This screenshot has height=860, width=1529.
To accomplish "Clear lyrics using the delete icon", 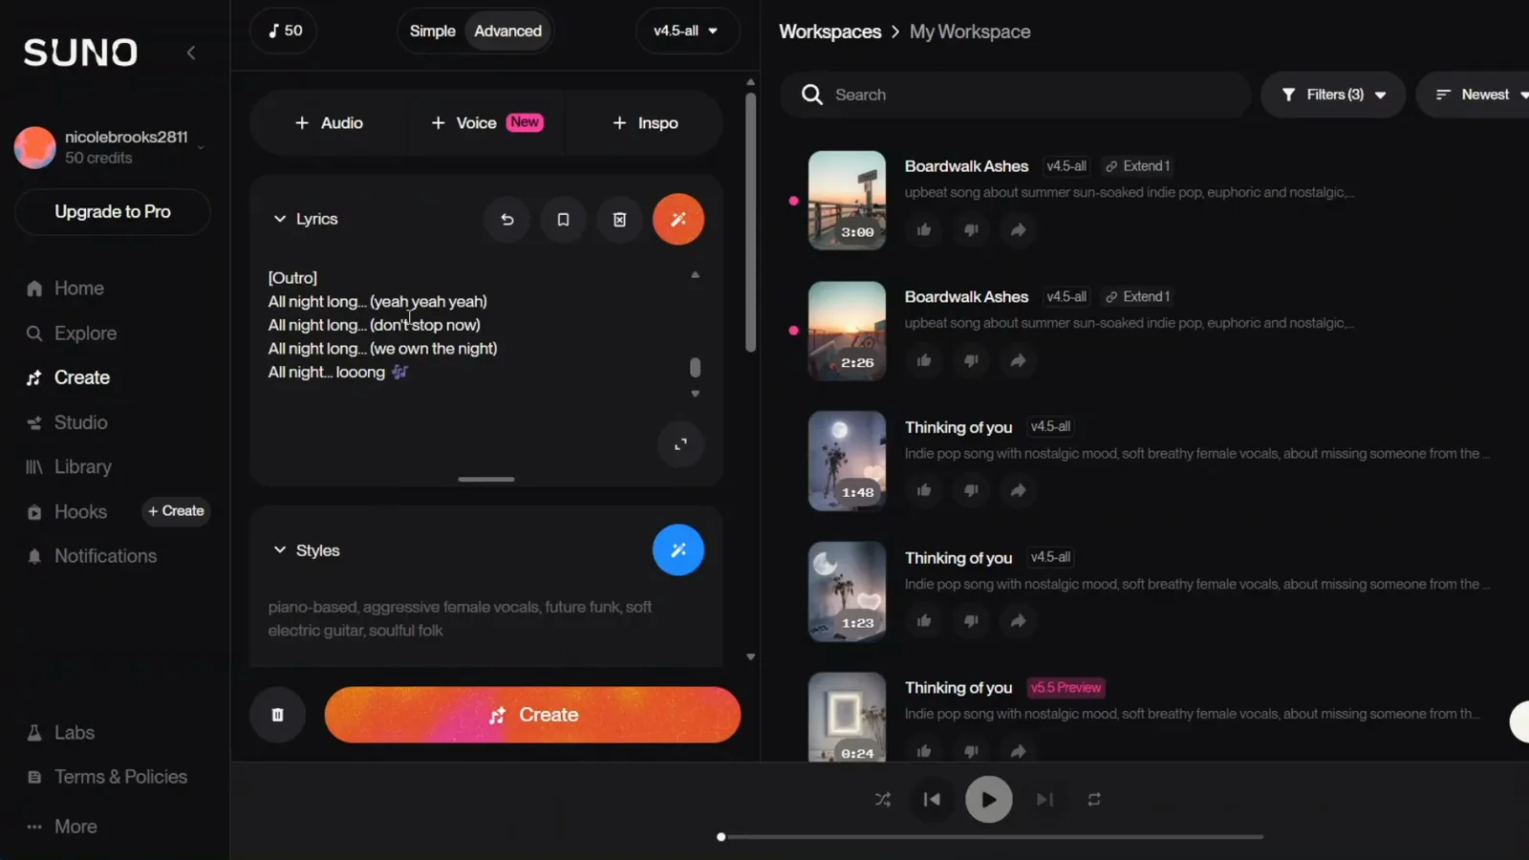I will 619,219.
